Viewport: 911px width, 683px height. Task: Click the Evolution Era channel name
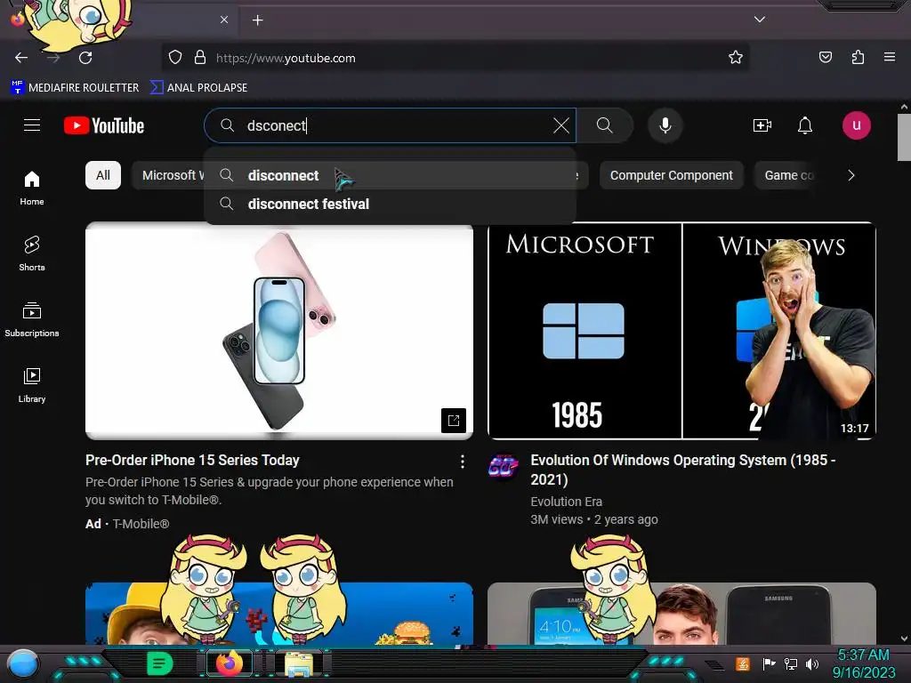(567, 502)
